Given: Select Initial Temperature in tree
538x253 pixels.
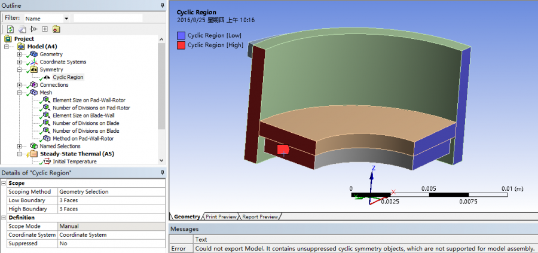Looking at the screenshot, I should pos(75,161).
